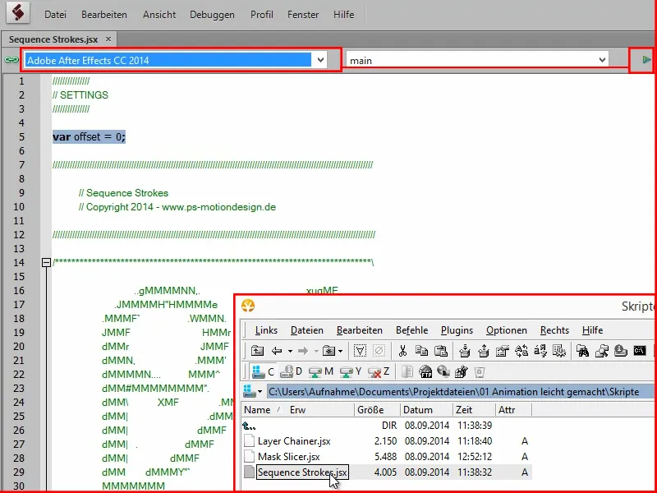Screen dimensions: 657x493
Task: Switch to drive D in file manager
Action: coord(291,371)
